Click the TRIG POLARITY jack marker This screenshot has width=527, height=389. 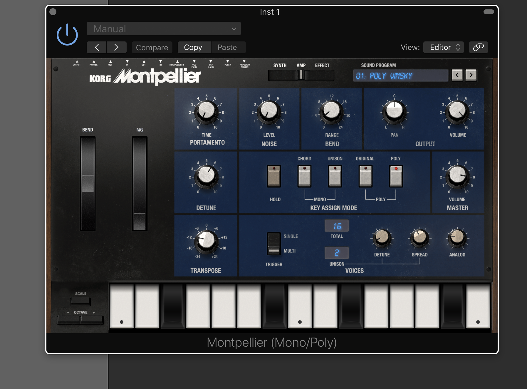[177, 63]
